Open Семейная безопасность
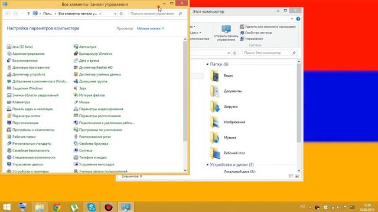Screen dimensions: 378x212 point(28,151)
